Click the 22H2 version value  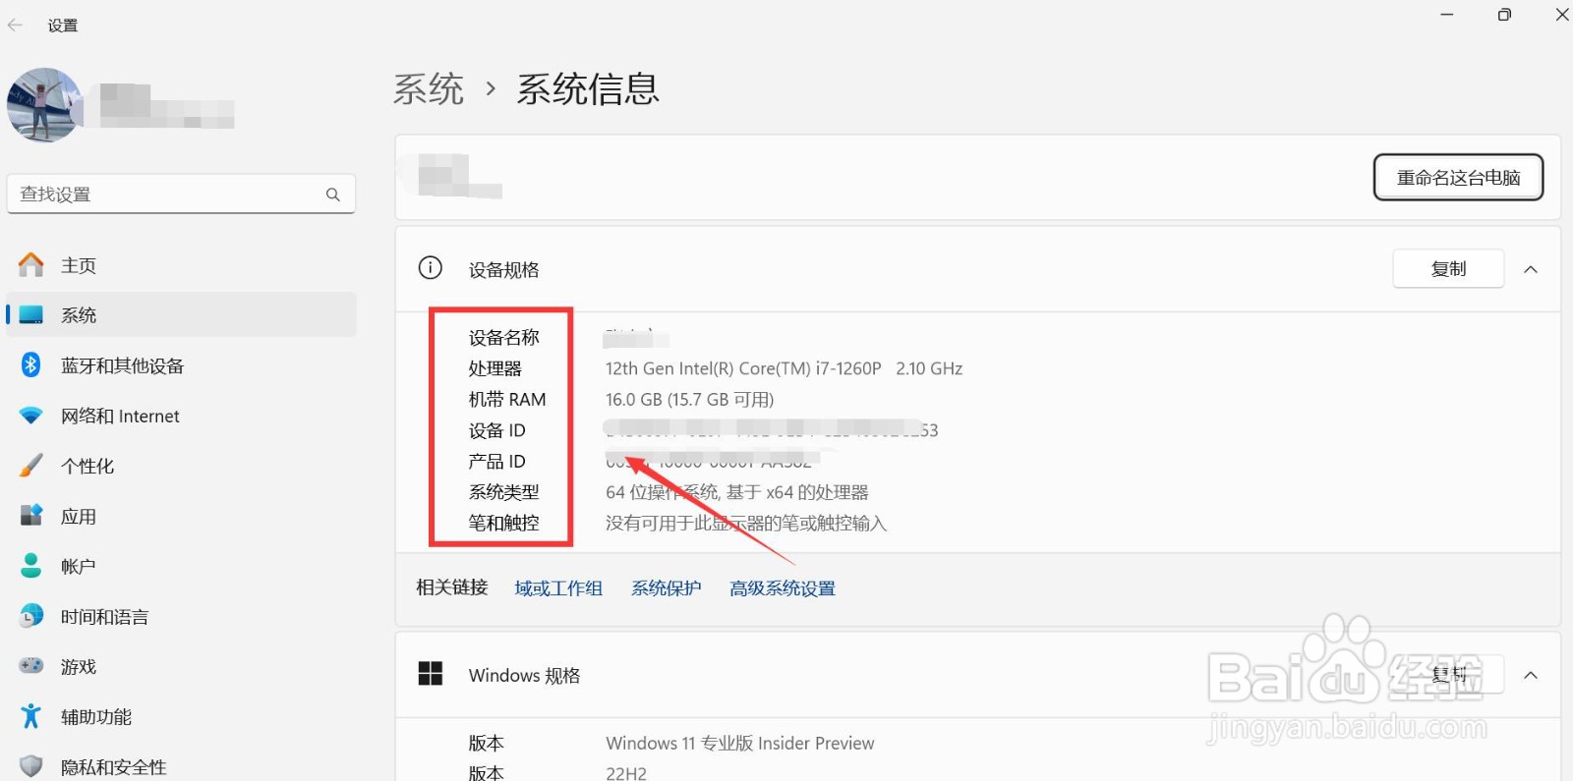point(626,774)
